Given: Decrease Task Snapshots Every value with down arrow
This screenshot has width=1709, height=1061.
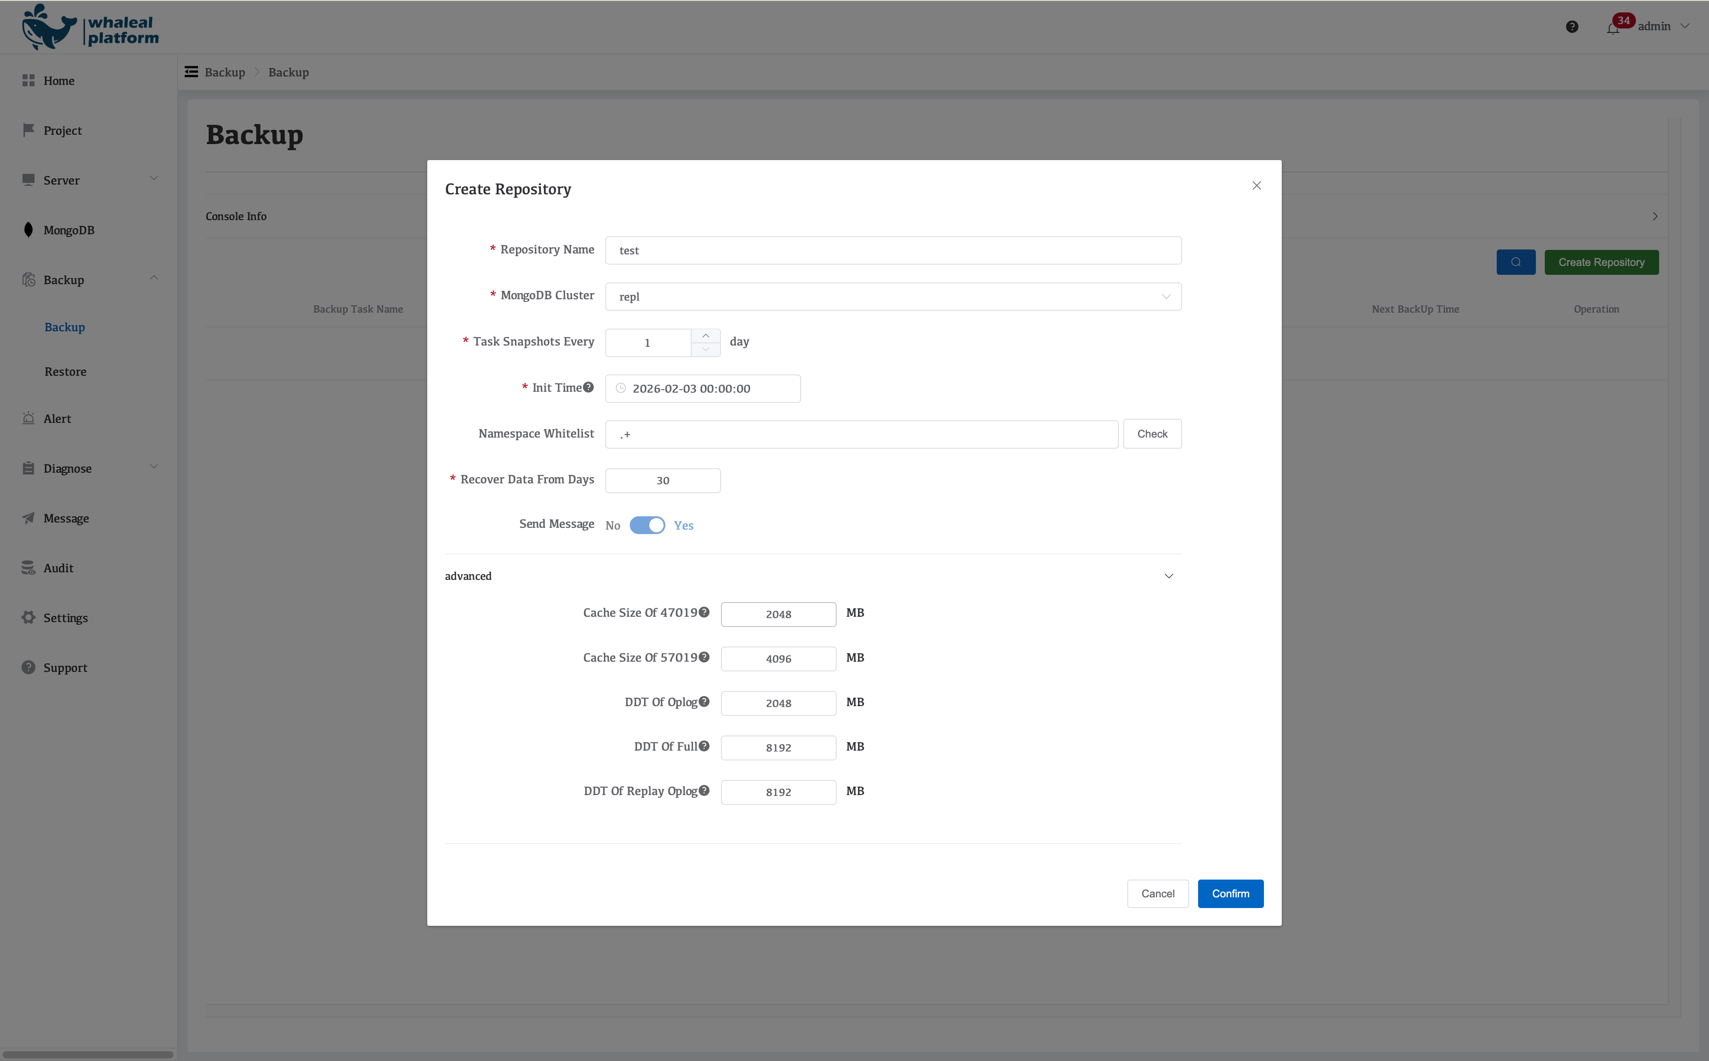Looking at the screenshot, I should click(706, 350).
